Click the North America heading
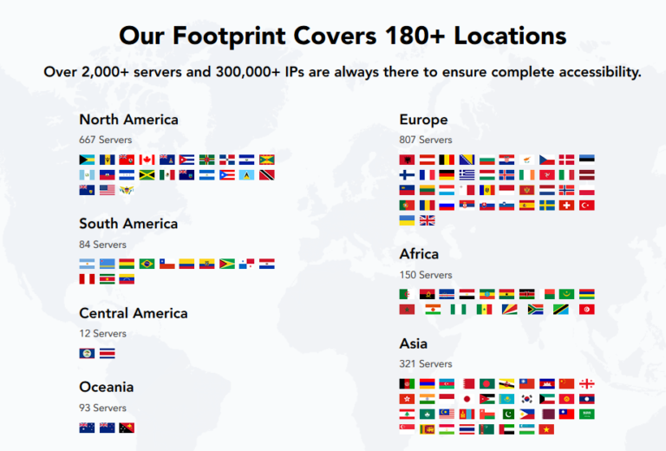This screenshot has height=451, width=666. point(128,120)
